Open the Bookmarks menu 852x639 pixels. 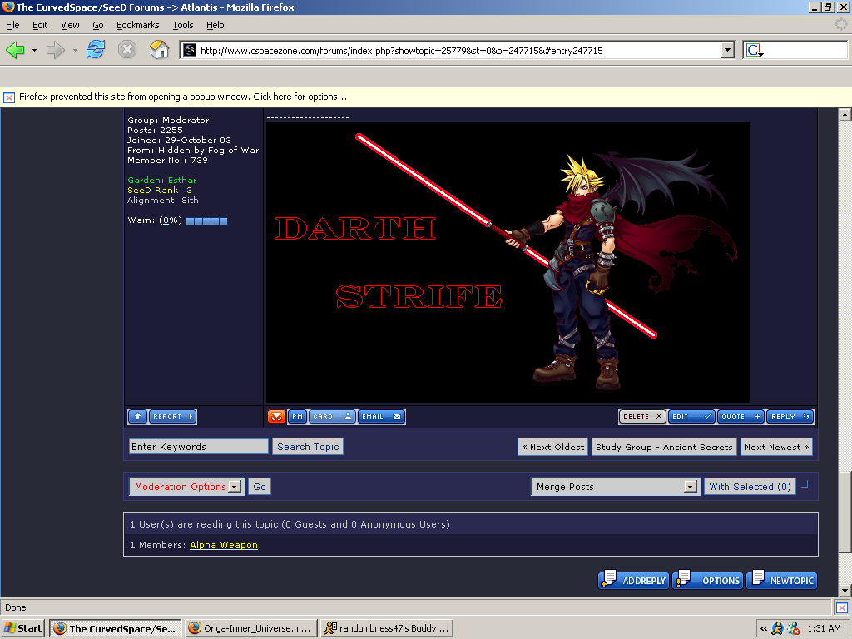(x=137, y=25)
